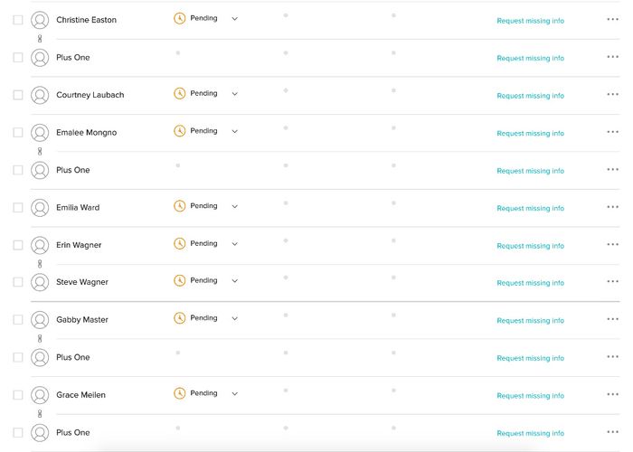Select the checkbox next to Christine Easton
The image size is (633, 452).
(x=18, y=19)
